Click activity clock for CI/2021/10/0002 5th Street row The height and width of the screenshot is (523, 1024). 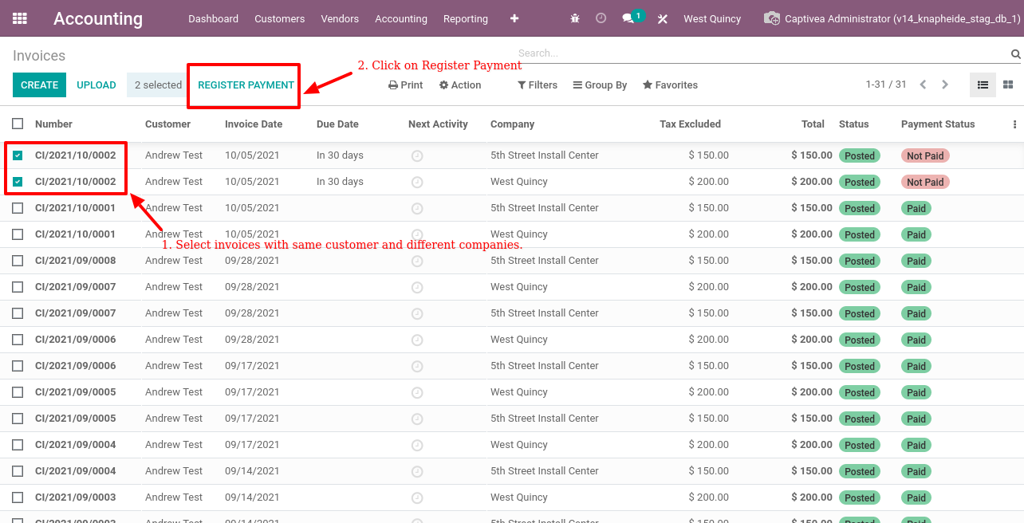pos(417,156)
